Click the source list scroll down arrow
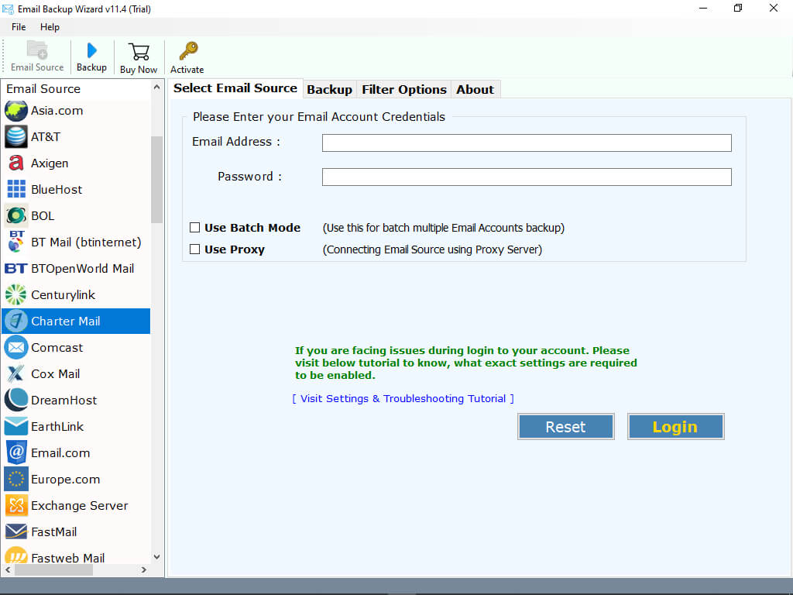The image size is (793, 595). pyautogui.click(x=156, y=557)
